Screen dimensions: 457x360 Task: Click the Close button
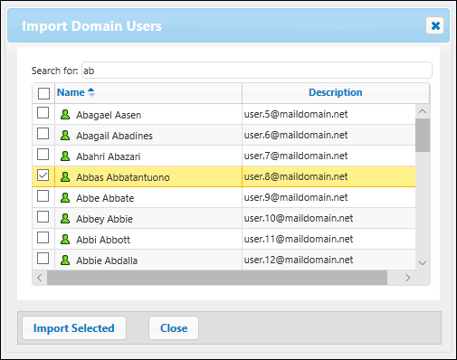174,328
